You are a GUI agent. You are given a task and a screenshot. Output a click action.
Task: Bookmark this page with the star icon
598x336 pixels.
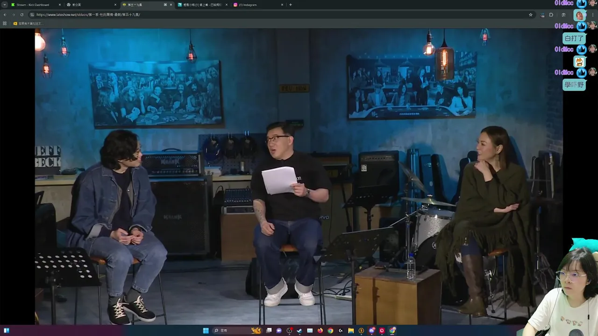click(x=531, y=14)
